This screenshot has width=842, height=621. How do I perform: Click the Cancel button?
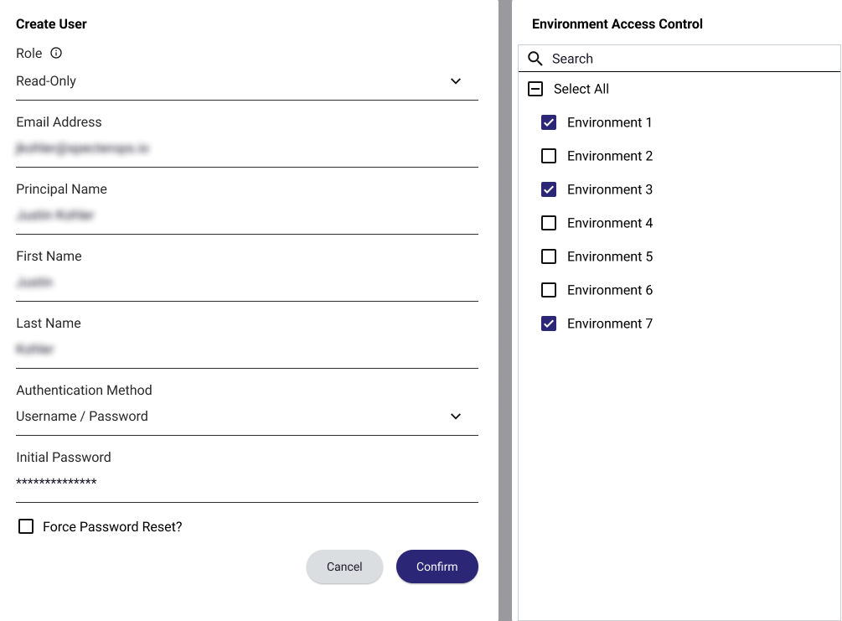click(x=344, y=567)
